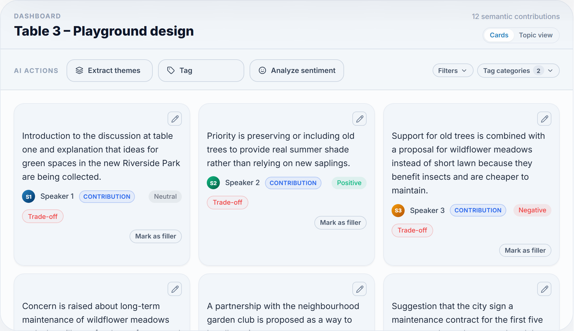The height and width of the screenshot is (331, 574).
Task: Click the S1 speaker avatar
Action: [29, 196]
